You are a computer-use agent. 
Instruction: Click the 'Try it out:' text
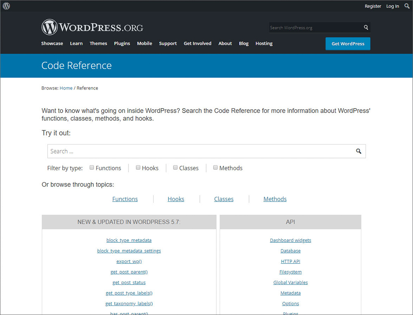56,133
